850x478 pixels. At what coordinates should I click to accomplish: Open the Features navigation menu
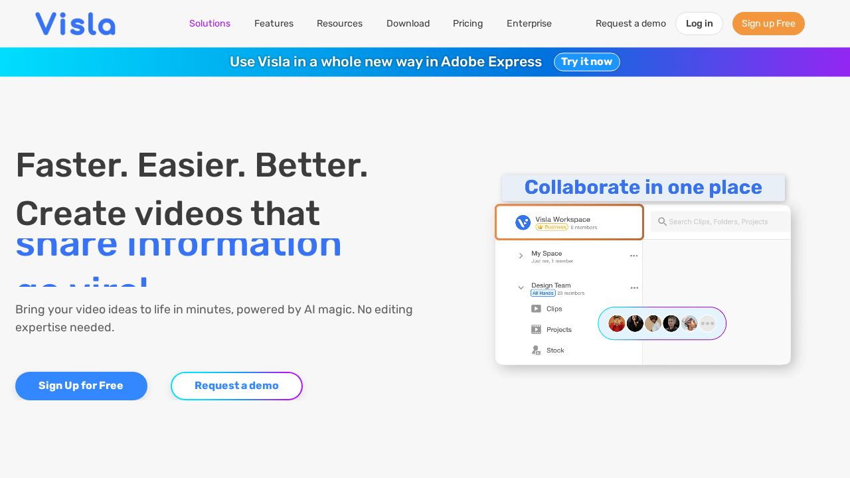tap(274, 23)
